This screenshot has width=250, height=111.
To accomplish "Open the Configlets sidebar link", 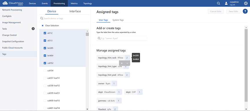I will point(7,16).
